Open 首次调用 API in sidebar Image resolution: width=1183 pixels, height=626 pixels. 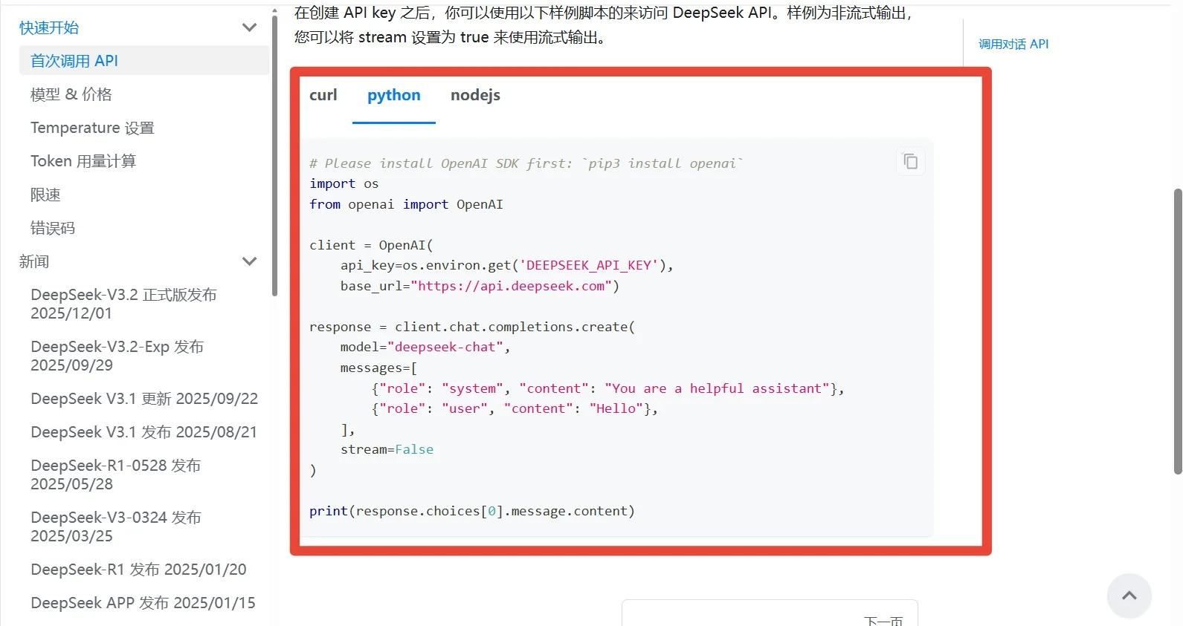click(144, 61)
